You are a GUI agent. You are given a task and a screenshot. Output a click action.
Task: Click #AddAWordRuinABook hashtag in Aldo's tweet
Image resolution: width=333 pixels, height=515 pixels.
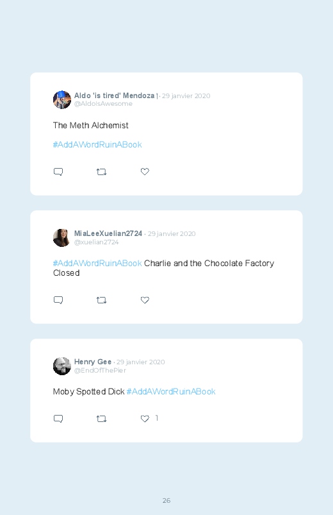coord(97,145)
